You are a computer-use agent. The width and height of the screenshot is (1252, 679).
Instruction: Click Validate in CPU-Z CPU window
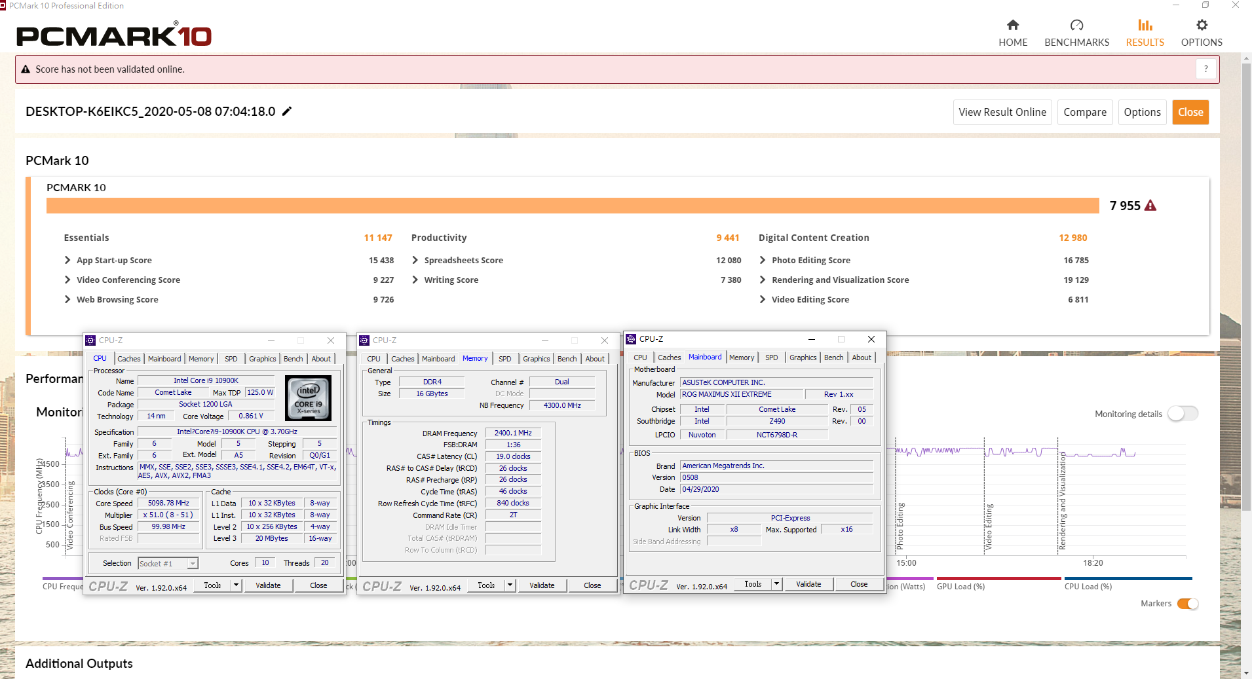click(x=268, y=585)
